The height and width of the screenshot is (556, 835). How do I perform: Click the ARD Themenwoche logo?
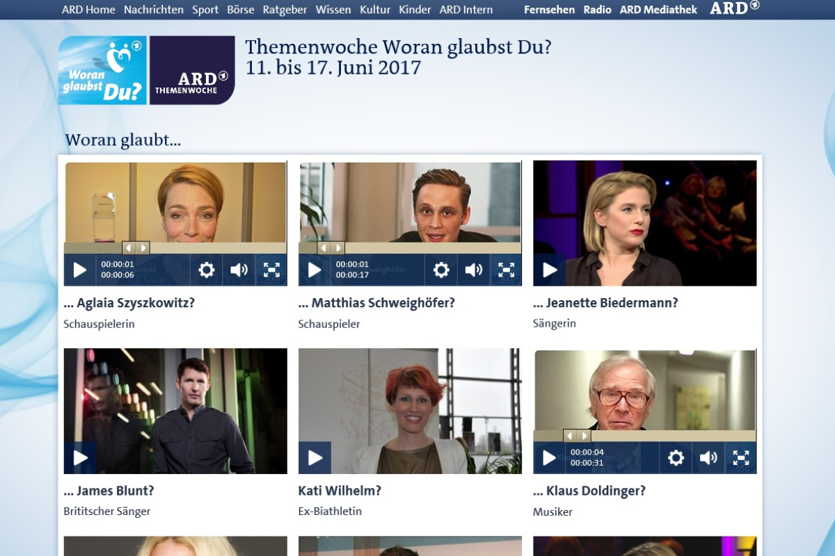pos(192,70)
